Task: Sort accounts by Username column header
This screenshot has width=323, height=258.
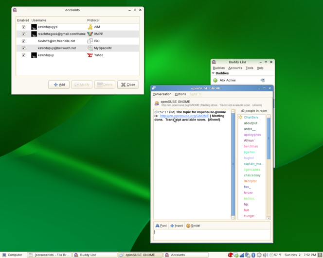Action: [58, 20]
